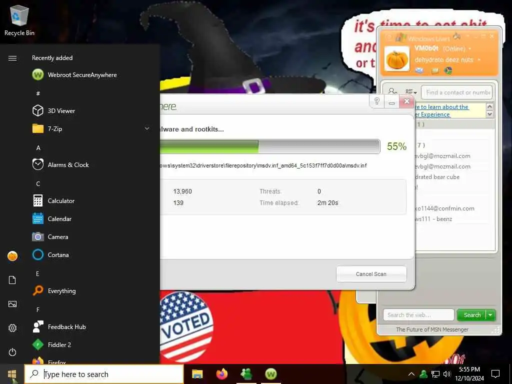Open Webroot help question mark button
Viewport: 512px width, 384px height.
tap(377, 101)
